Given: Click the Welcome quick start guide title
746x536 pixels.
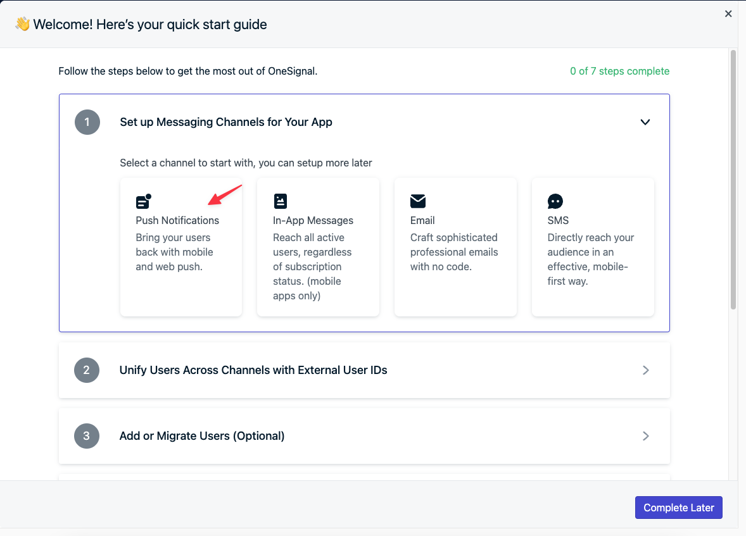Looking at the screenshot, I should click(150, 24).
